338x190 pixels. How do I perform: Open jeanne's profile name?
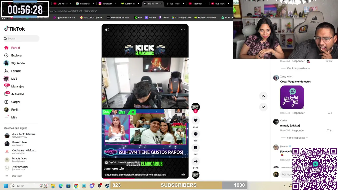coord(284,146)
